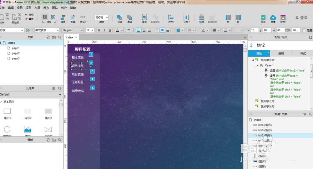Center text horizontally

[x=144, y=30]
